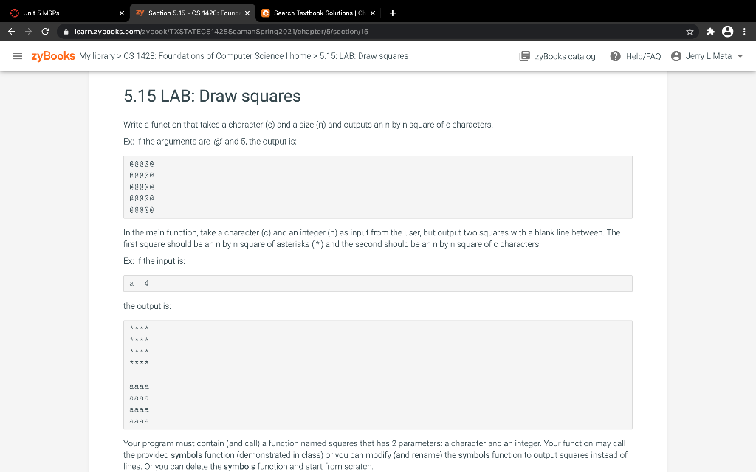Image resolution: width=756 pixels, height=472 pixels.
Task: Click the forward navigation arrow
Action: click(29, 32)
